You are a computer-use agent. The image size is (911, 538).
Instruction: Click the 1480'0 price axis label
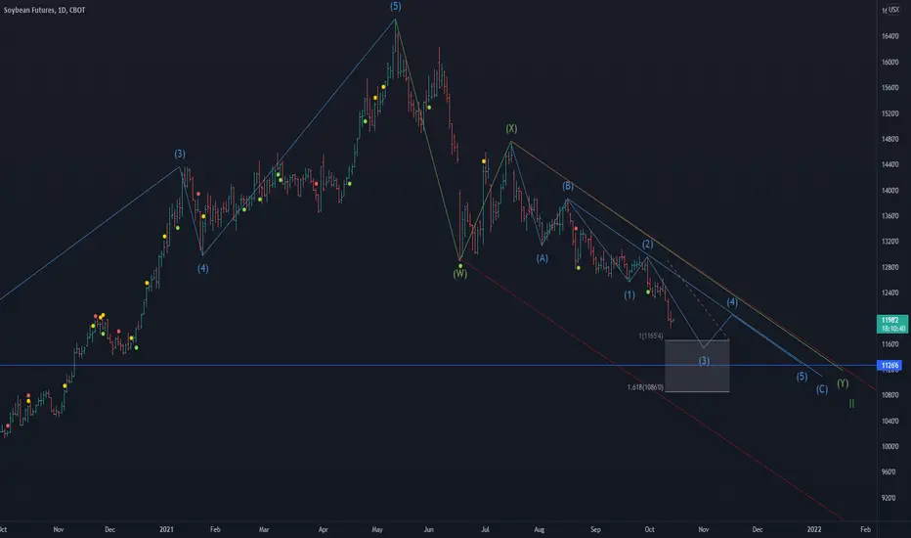890,139
